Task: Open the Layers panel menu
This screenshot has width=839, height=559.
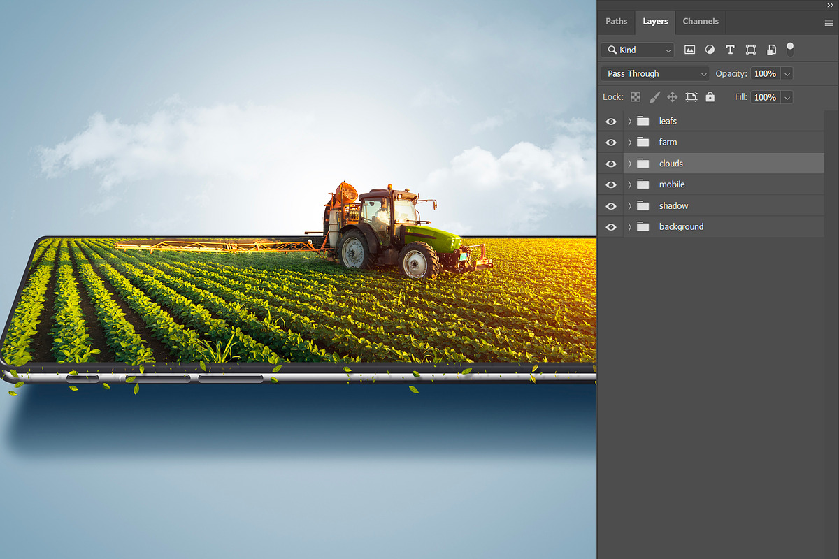Action: tap(829, 22)
